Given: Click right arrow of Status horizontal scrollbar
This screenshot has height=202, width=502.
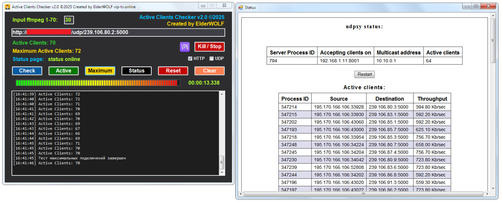Looking at the screenshot, I should (487, 194).
